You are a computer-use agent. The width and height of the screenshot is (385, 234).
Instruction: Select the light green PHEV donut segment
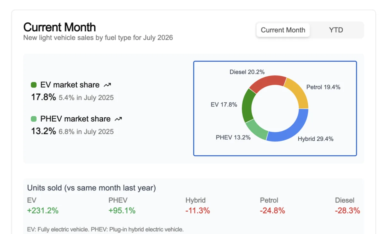pos(256,130)
